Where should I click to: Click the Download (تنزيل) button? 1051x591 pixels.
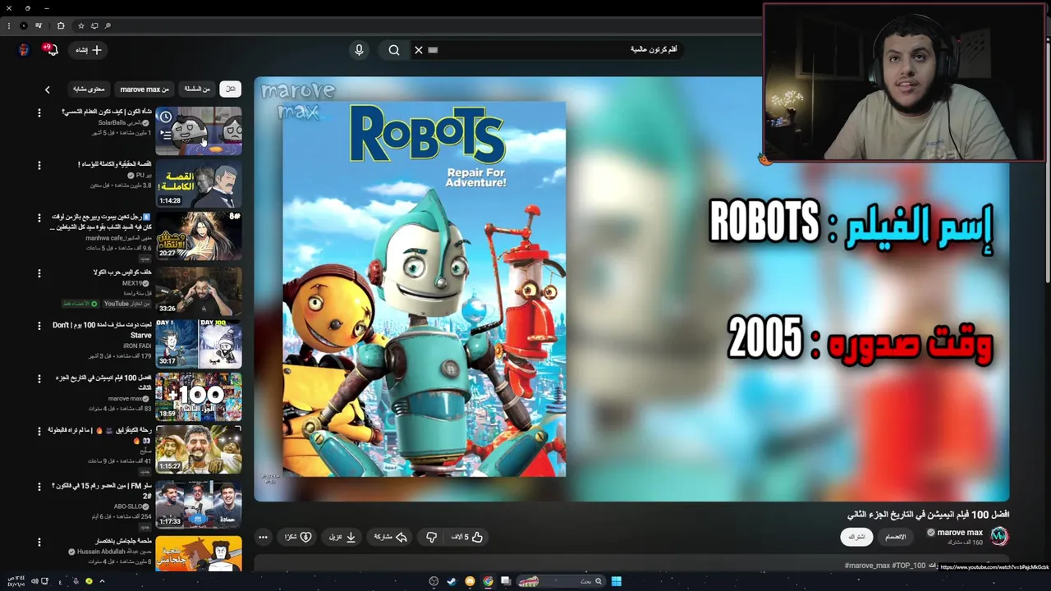point(342,537)
